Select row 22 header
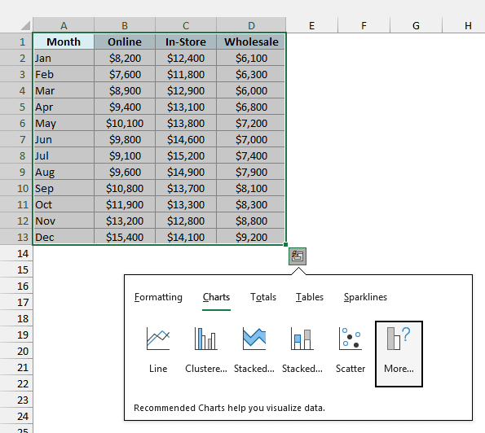Image resolution: width=485 pixels, height=433 pixels. tap(16, 383)
